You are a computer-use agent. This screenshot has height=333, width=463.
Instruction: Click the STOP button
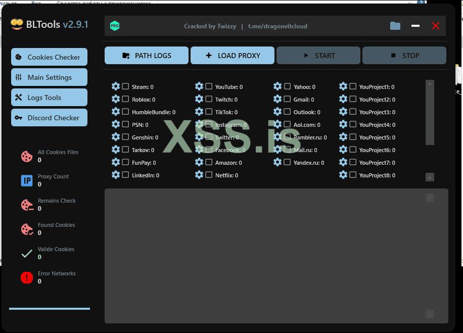click(x=404, y=56)
